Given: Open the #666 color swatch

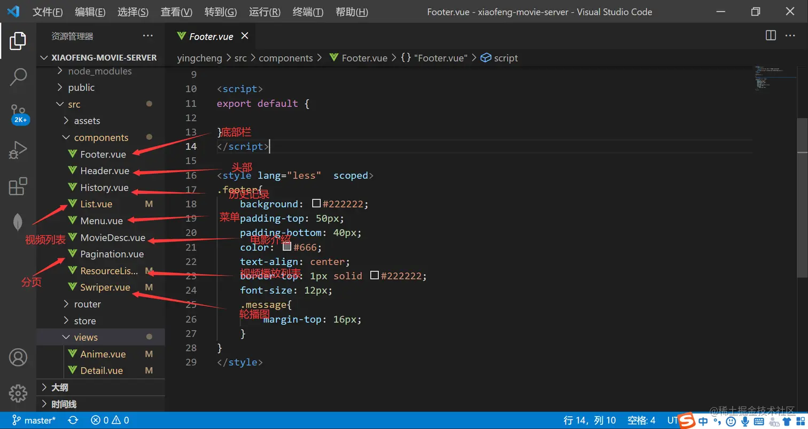Looking at the screenshot, I should 287,247.
